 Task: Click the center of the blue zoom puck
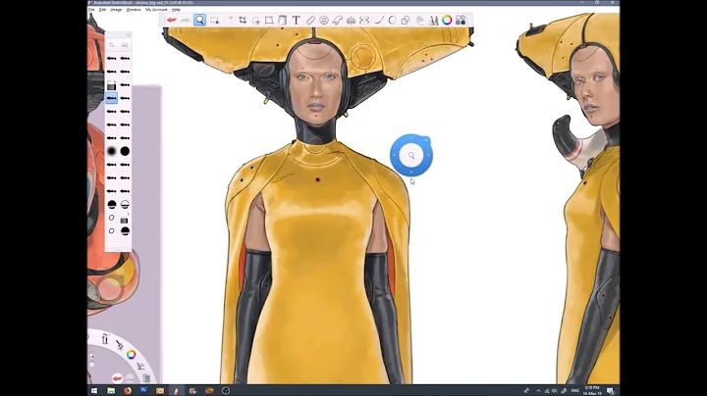tap(411, 155)
